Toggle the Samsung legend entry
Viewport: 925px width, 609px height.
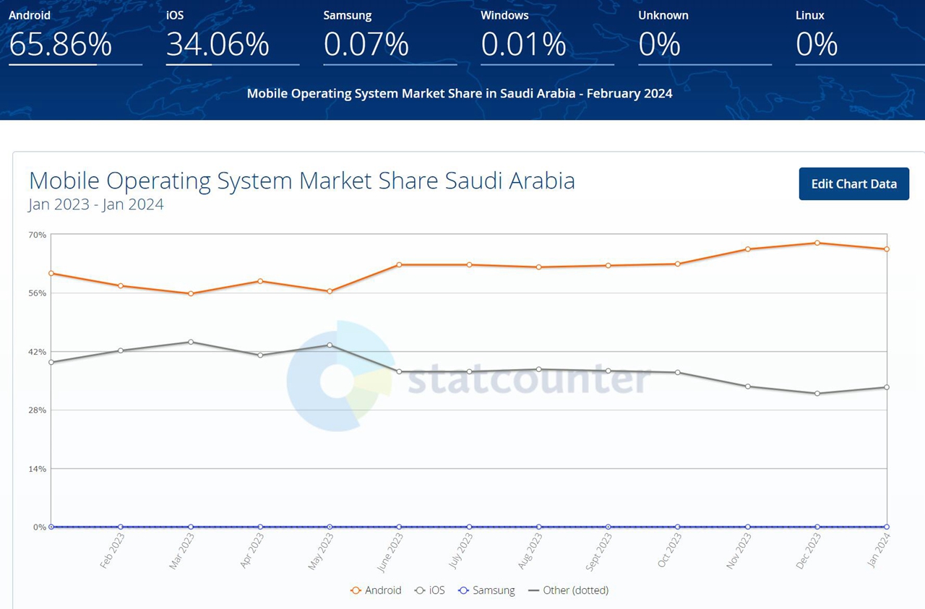(486, 590)
